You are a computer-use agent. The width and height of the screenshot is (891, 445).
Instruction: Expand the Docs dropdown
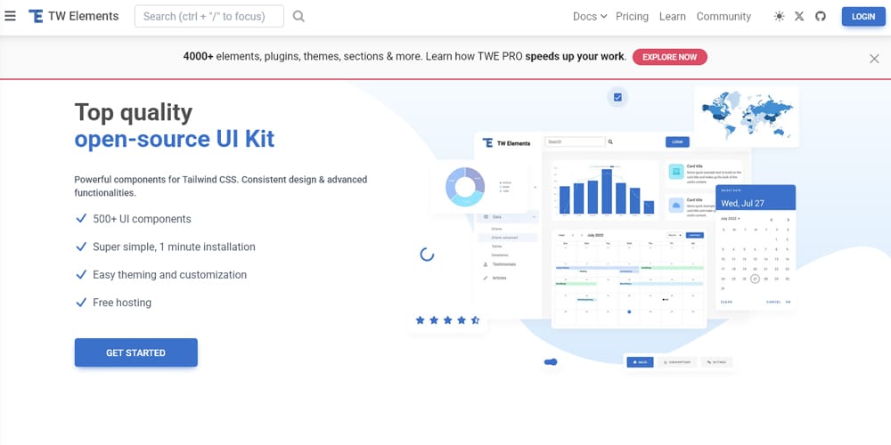tap(590, 16)
